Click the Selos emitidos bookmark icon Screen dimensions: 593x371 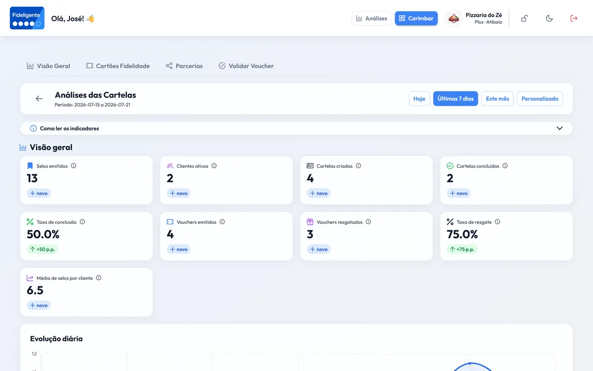pyautogui.click(x=30, y=166)
